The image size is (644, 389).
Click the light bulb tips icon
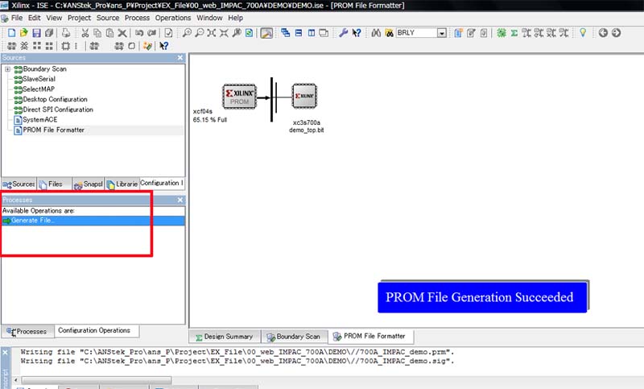click(x=582, y=32)
